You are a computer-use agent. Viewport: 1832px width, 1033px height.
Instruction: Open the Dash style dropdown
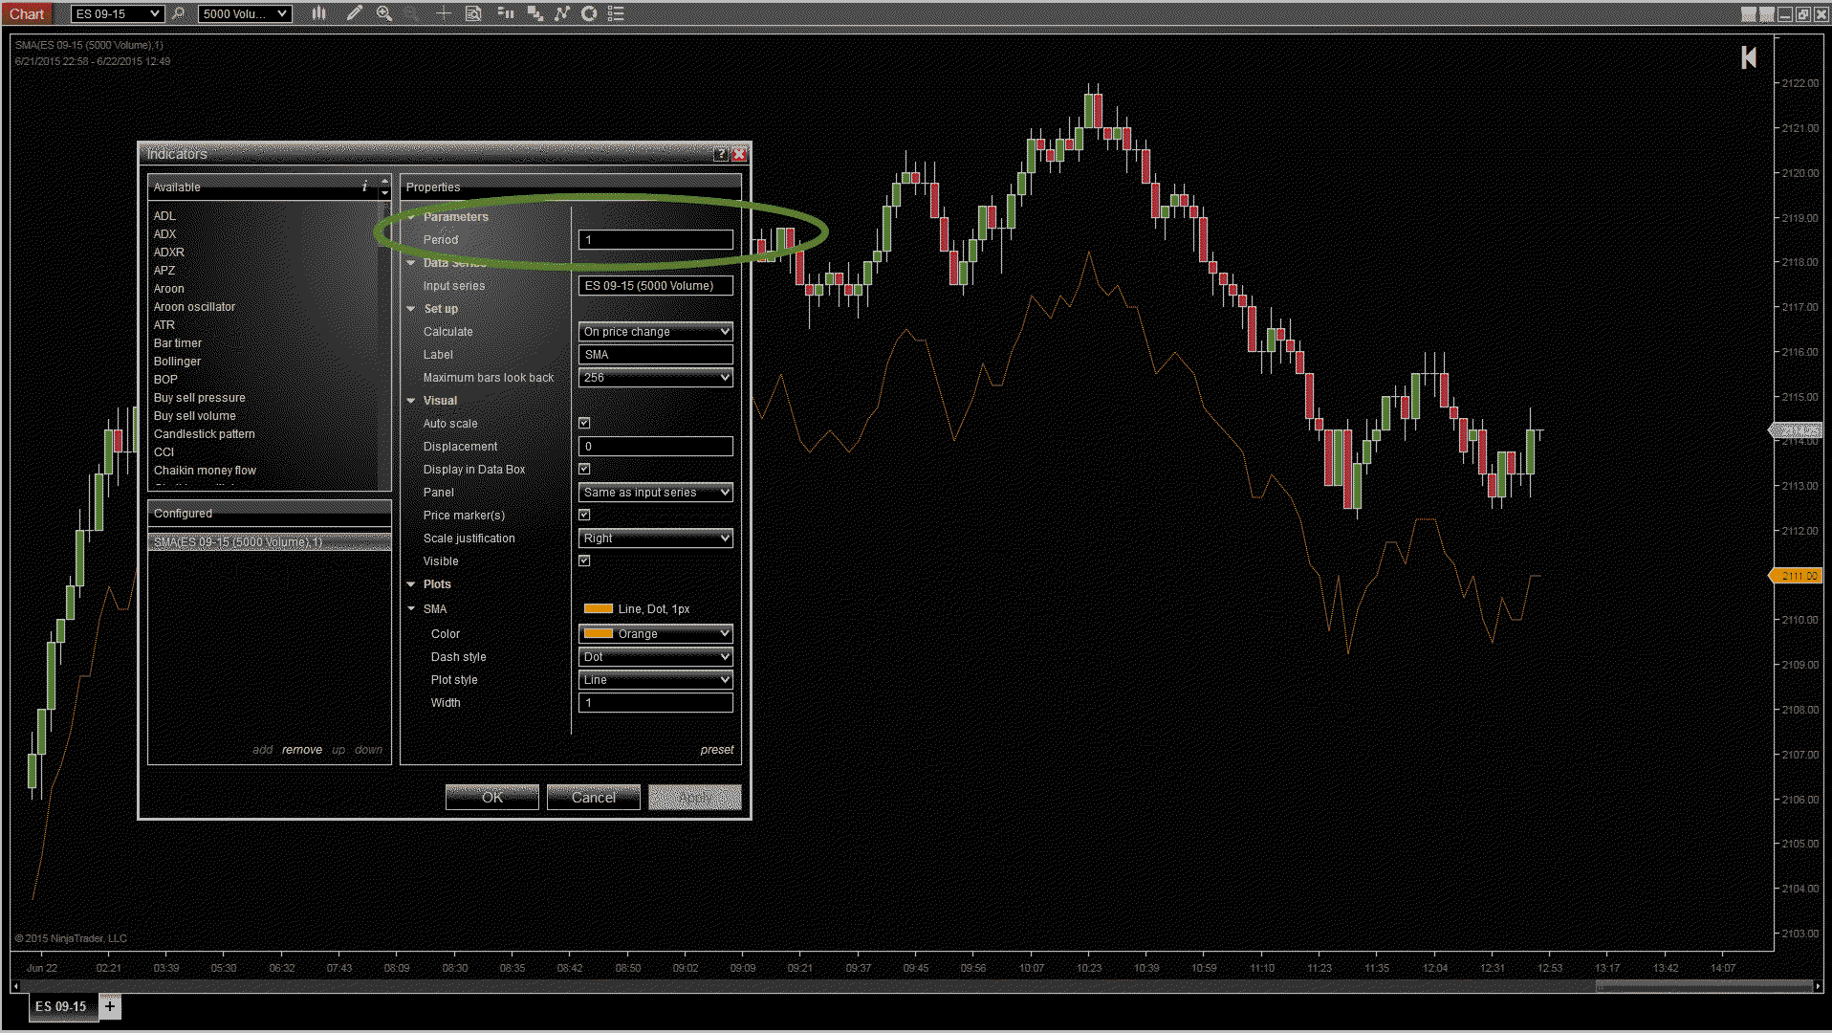tap(656, 657)
